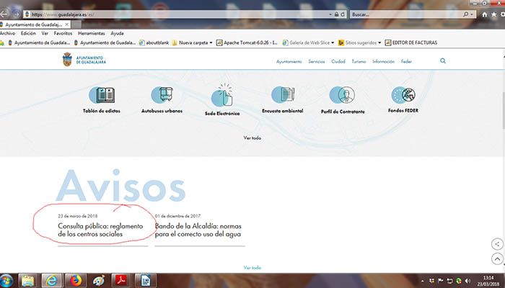Click the back-to-top arrow circle button
The width and height of the screenshot is (505, 288).
[497, 258]
